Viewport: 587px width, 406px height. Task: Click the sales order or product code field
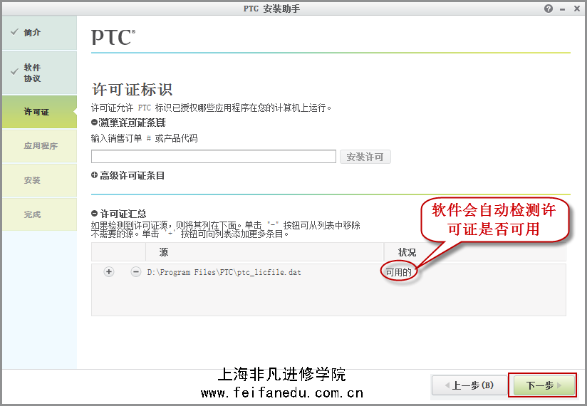pyautogui.click(x=214, y=157)
